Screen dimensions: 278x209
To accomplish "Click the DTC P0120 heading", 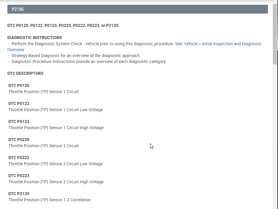I will click(19, 85).
